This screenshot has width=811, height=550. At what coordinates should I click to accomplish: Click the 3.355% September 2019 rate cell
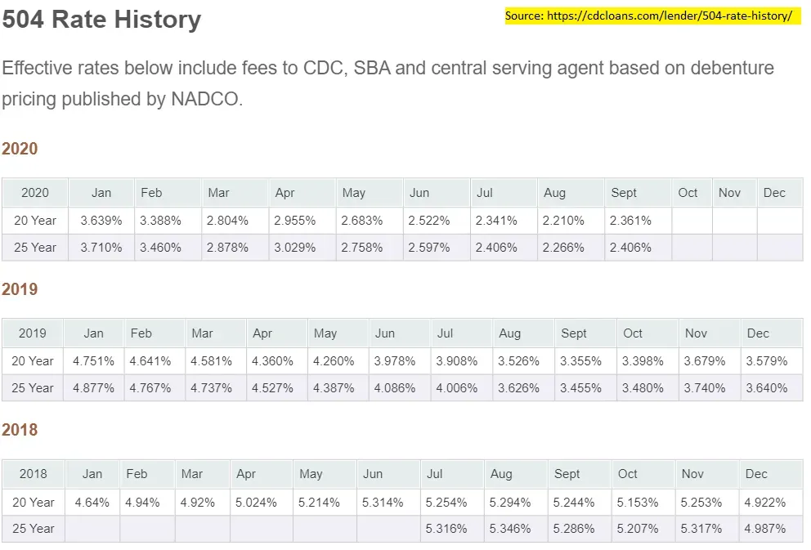tap(580, 361)
